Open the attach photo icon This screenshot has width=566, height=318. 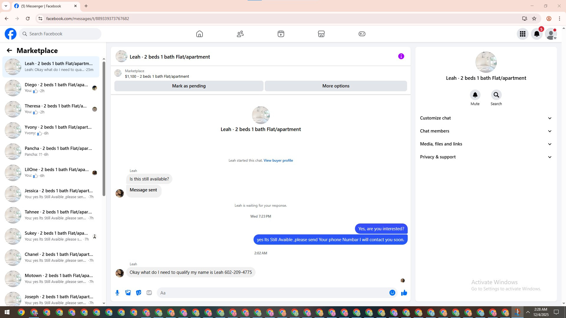tap(128, 293)
